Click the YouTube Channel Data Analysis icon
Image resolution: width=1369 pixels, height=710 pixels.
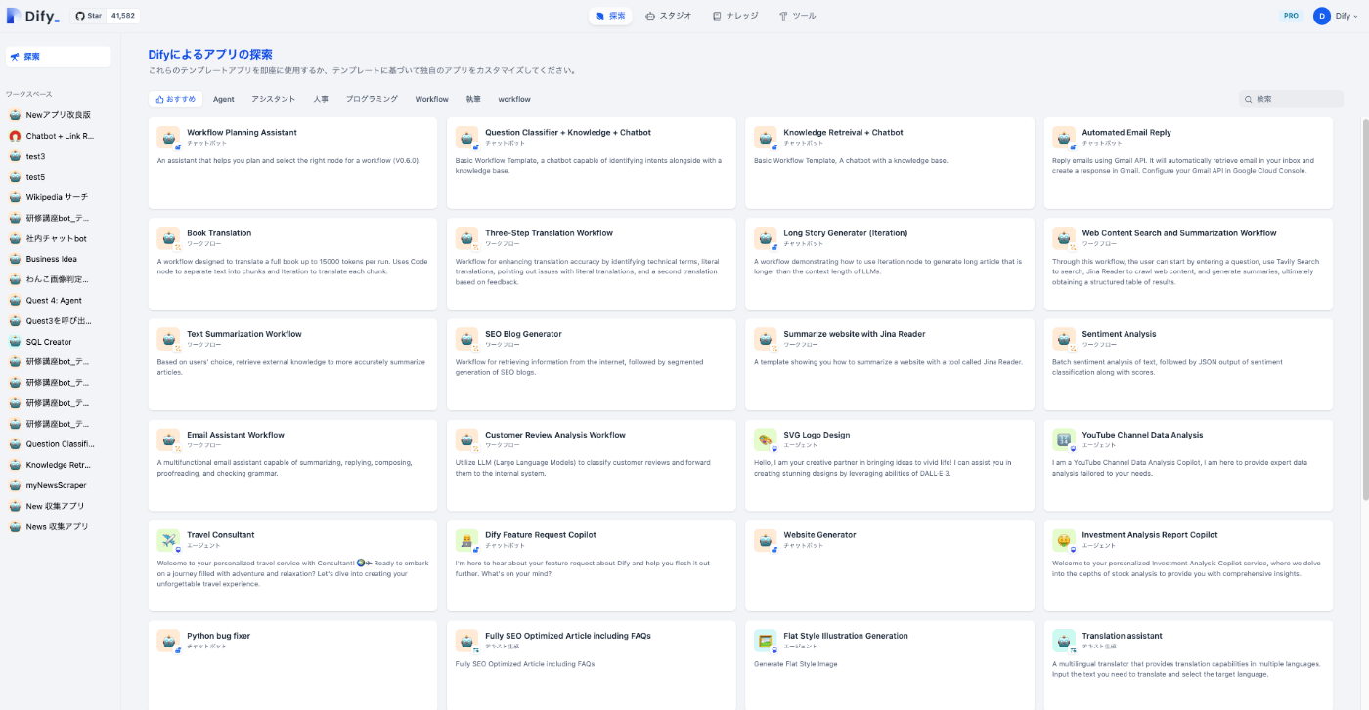(1064, 439)
